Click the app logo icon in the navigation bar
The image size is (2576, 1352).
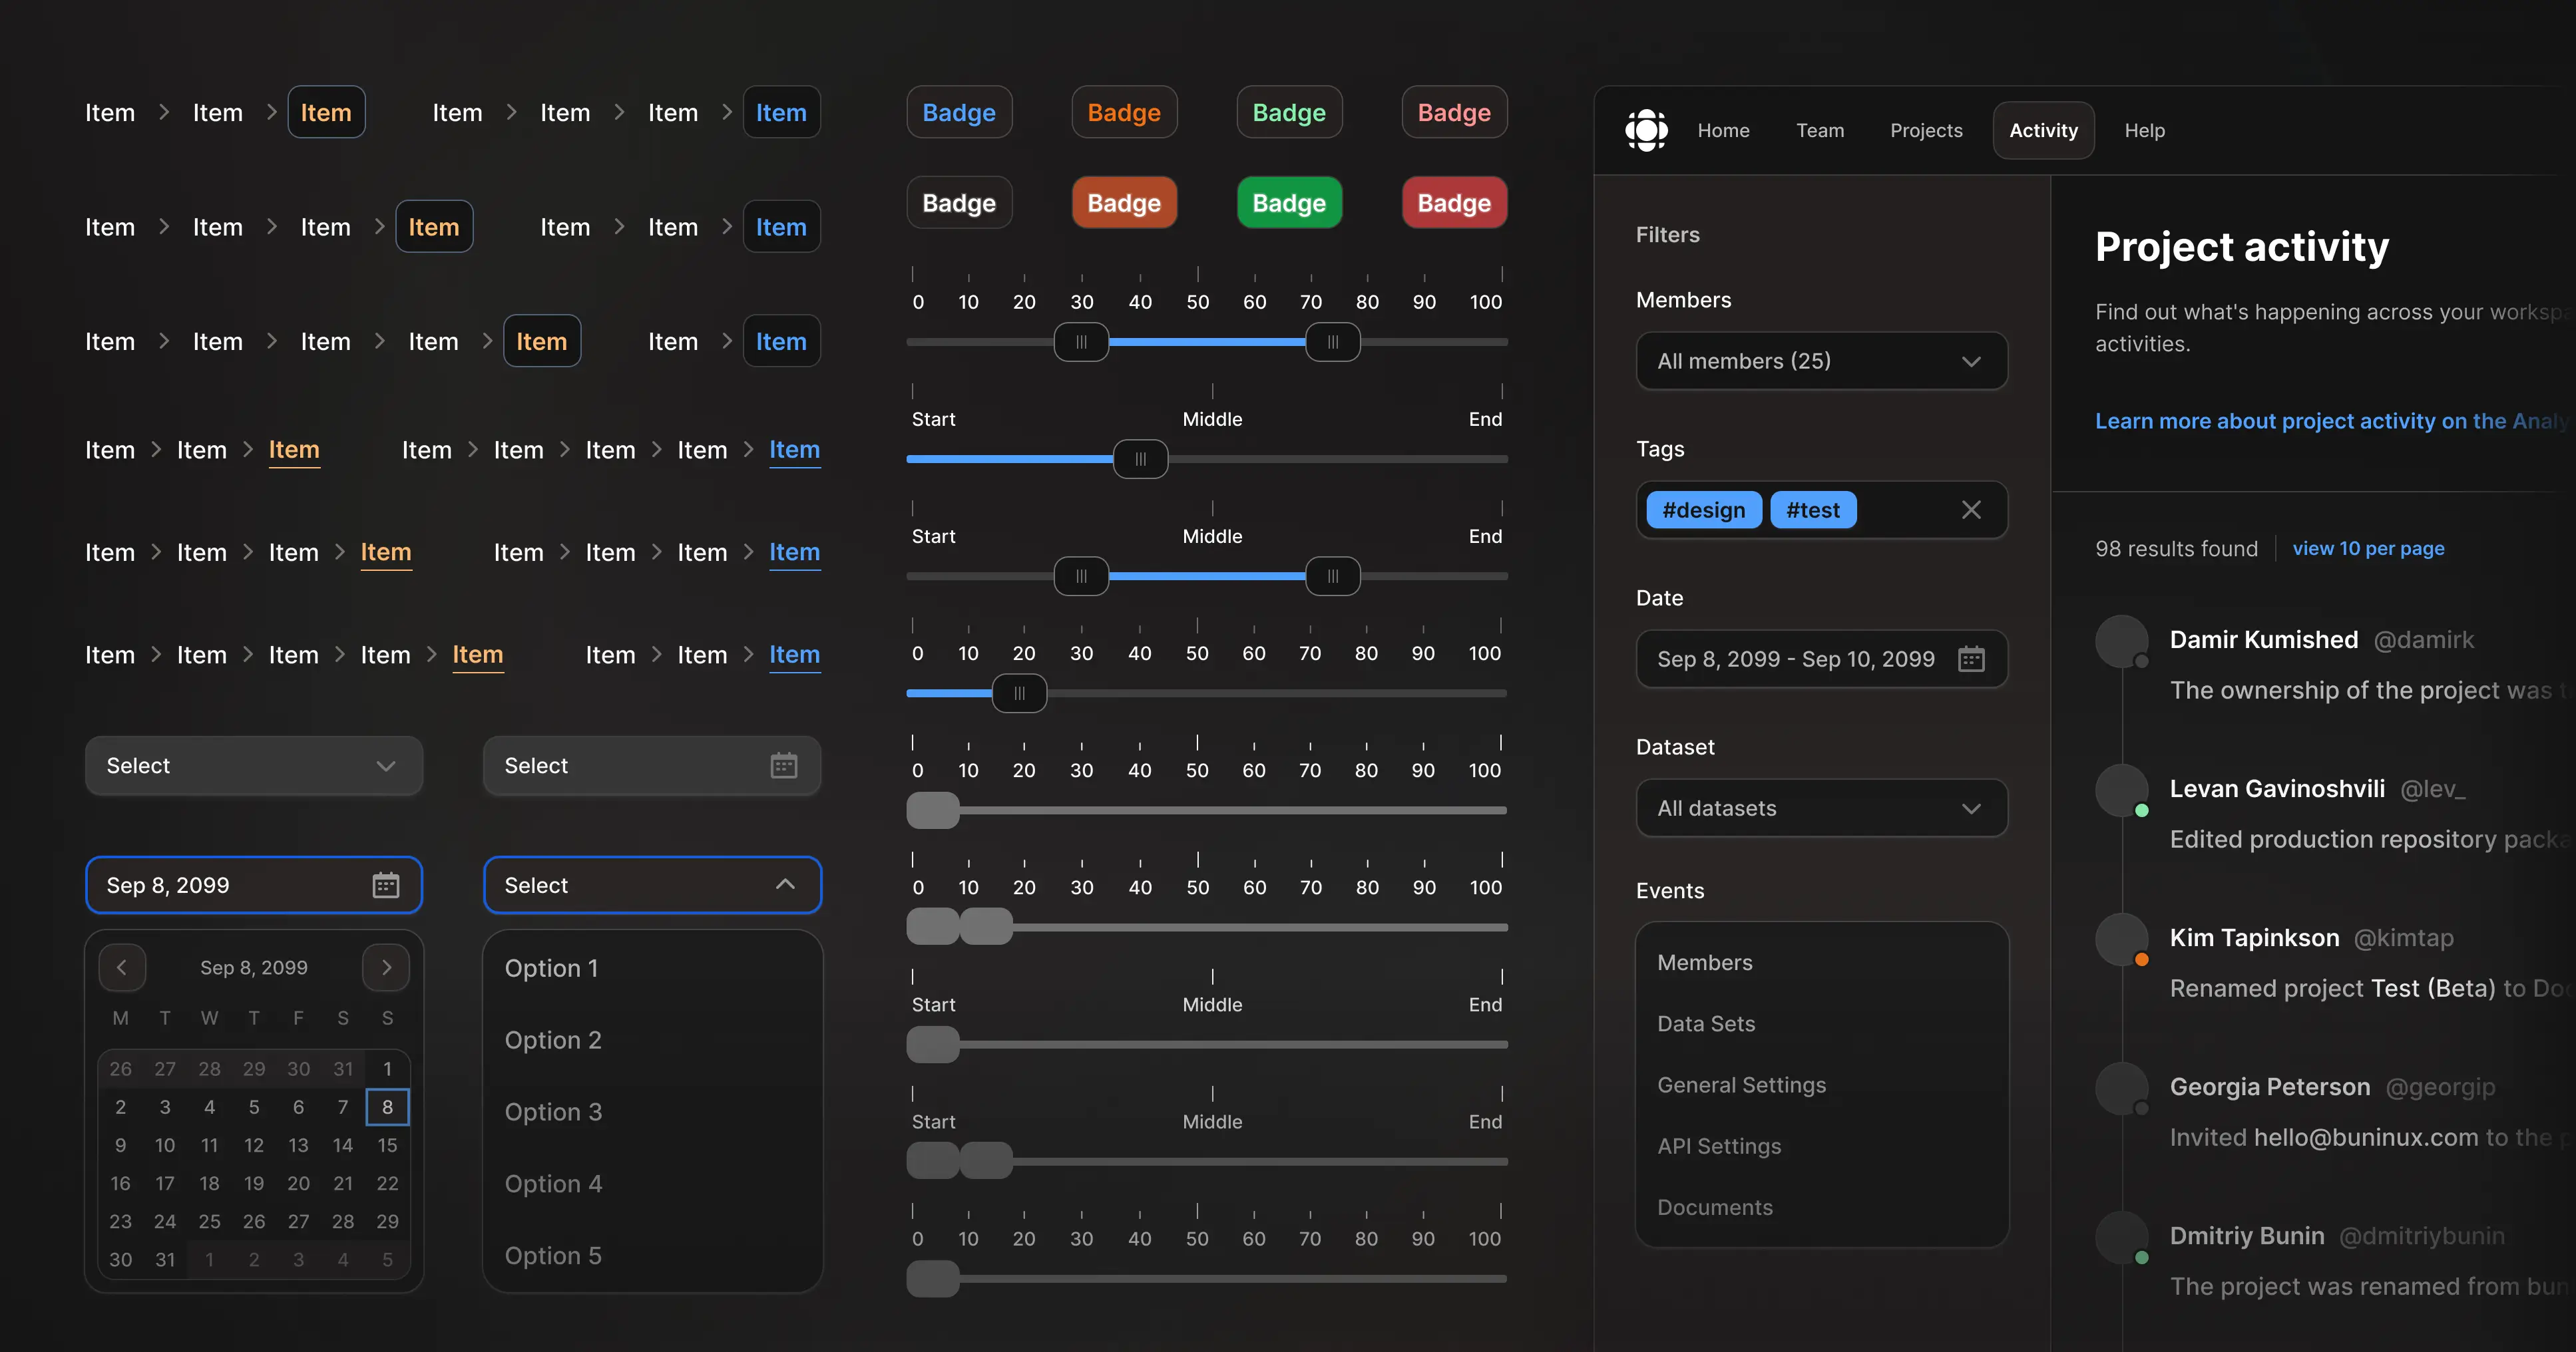(1645, 130)
